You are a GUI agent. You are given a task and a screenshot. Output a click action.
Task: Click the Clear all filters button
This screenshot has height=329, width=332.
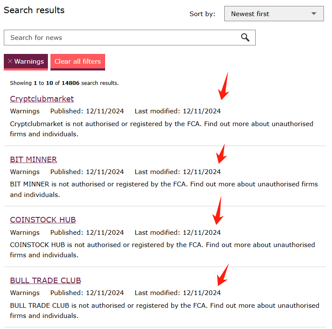coord(78,62)
